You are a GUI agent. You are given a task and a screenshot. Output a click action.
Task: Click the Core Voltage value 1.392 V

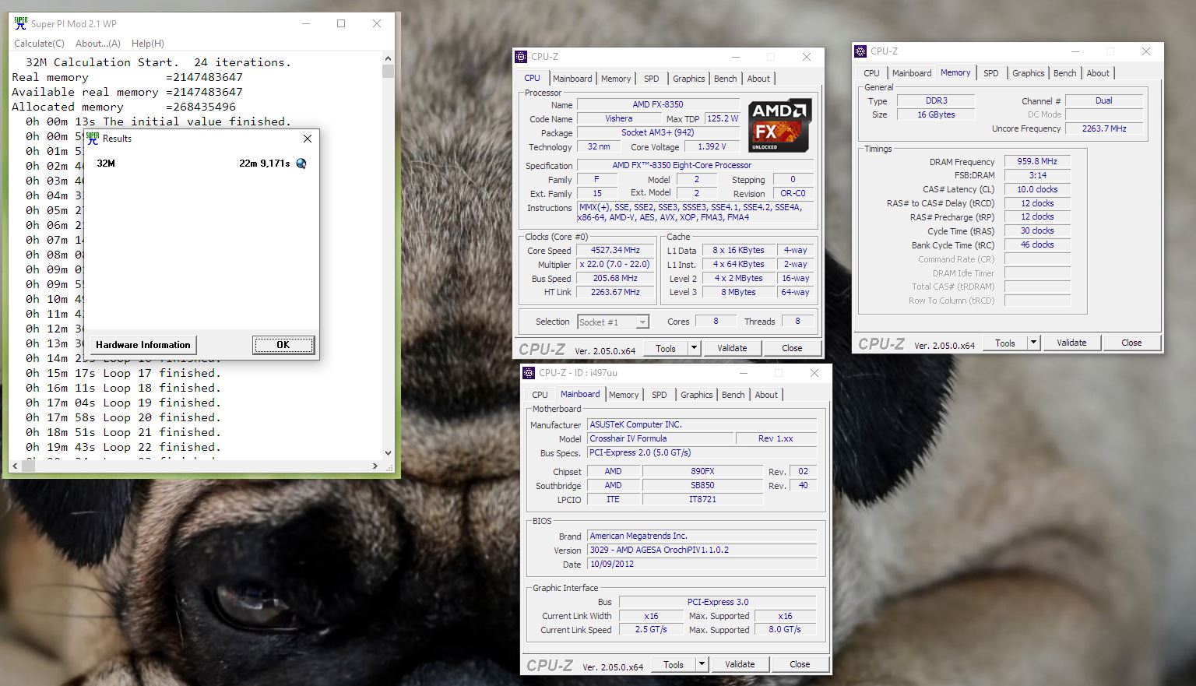(x=712, y=147)
